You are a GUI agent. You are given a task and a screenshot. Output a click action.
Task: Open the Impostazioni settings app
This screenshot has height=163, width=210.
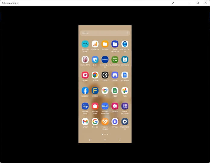point(125,122)
